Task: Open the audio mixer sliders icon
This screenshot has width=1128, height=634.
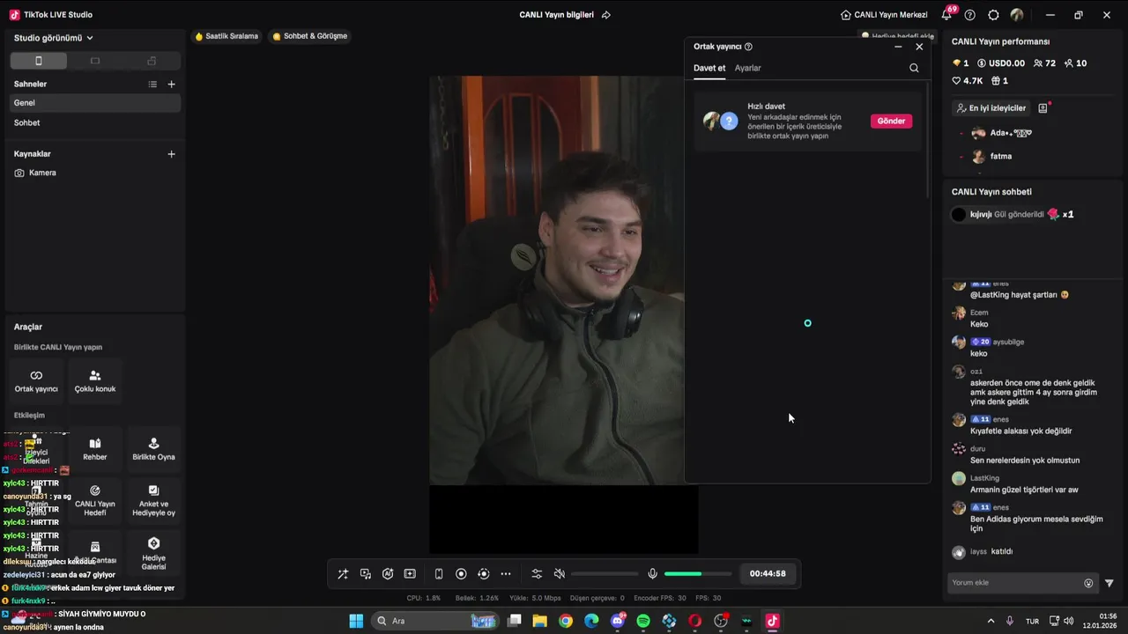Action: (x=537, y=574)
